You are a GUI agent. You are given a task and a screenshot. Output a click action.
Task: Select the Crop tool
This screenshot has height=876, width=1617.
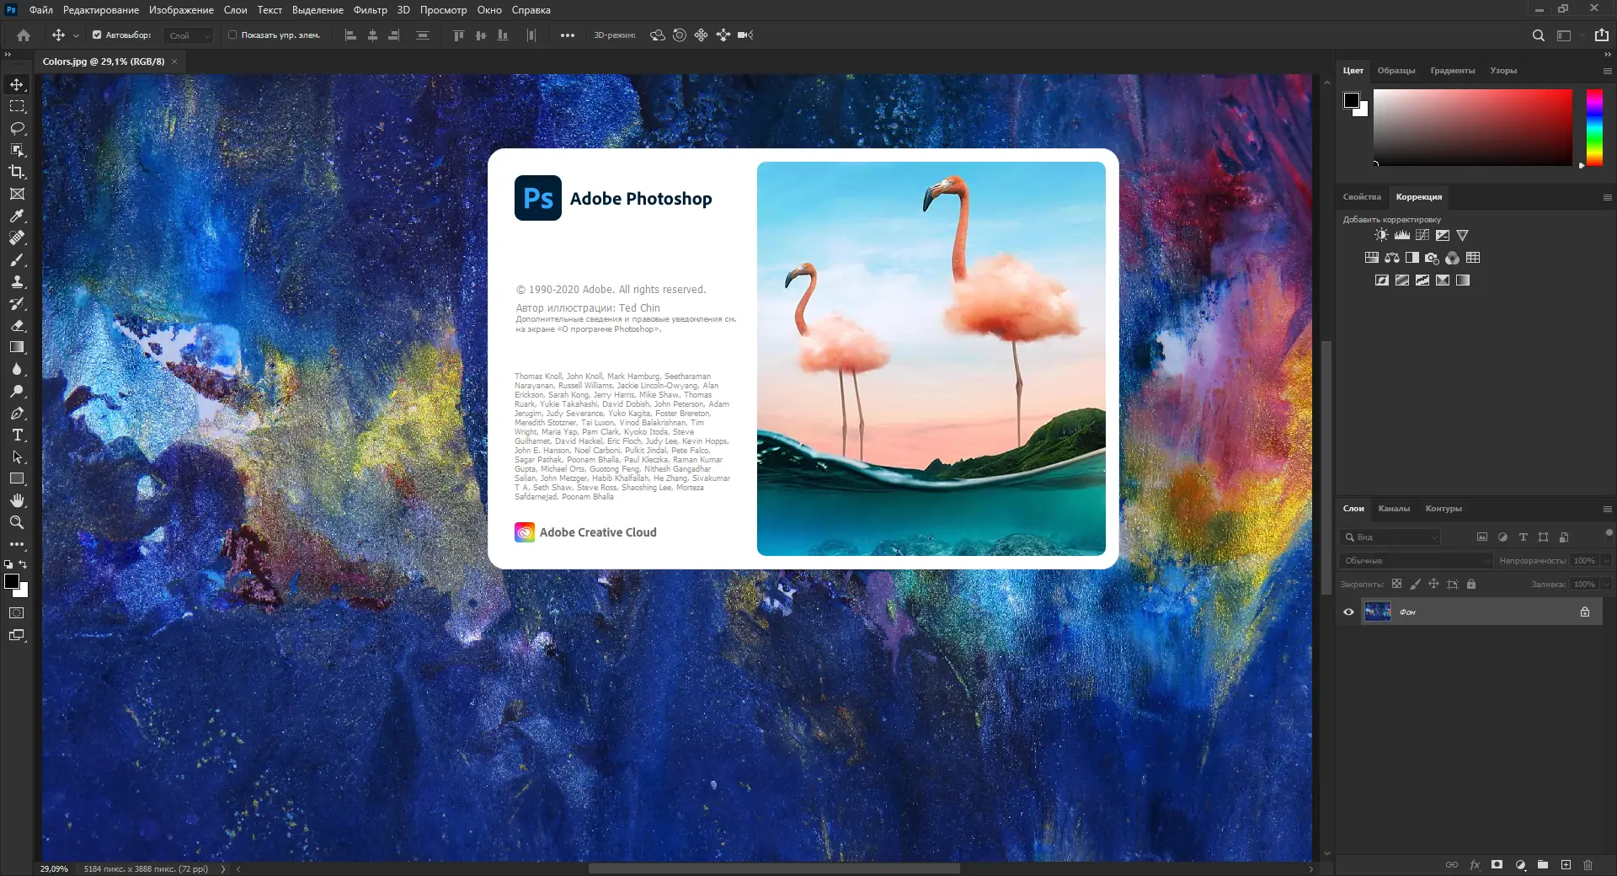point(17,172)
